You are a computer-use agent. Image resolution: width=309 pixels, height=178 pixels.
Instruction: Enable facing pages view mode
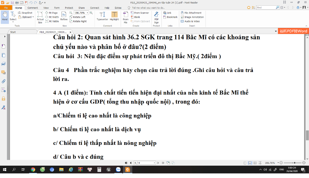(255, 163)
